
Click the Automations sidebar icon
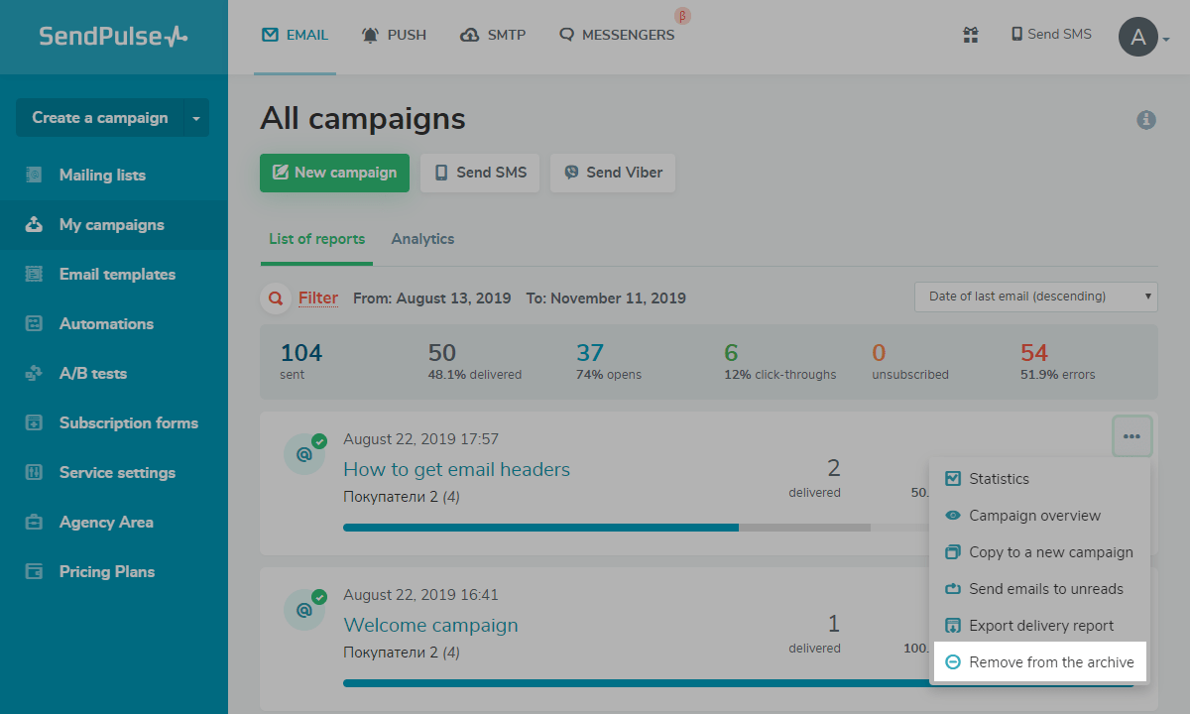pyautogui.click(x=35, y=323)
